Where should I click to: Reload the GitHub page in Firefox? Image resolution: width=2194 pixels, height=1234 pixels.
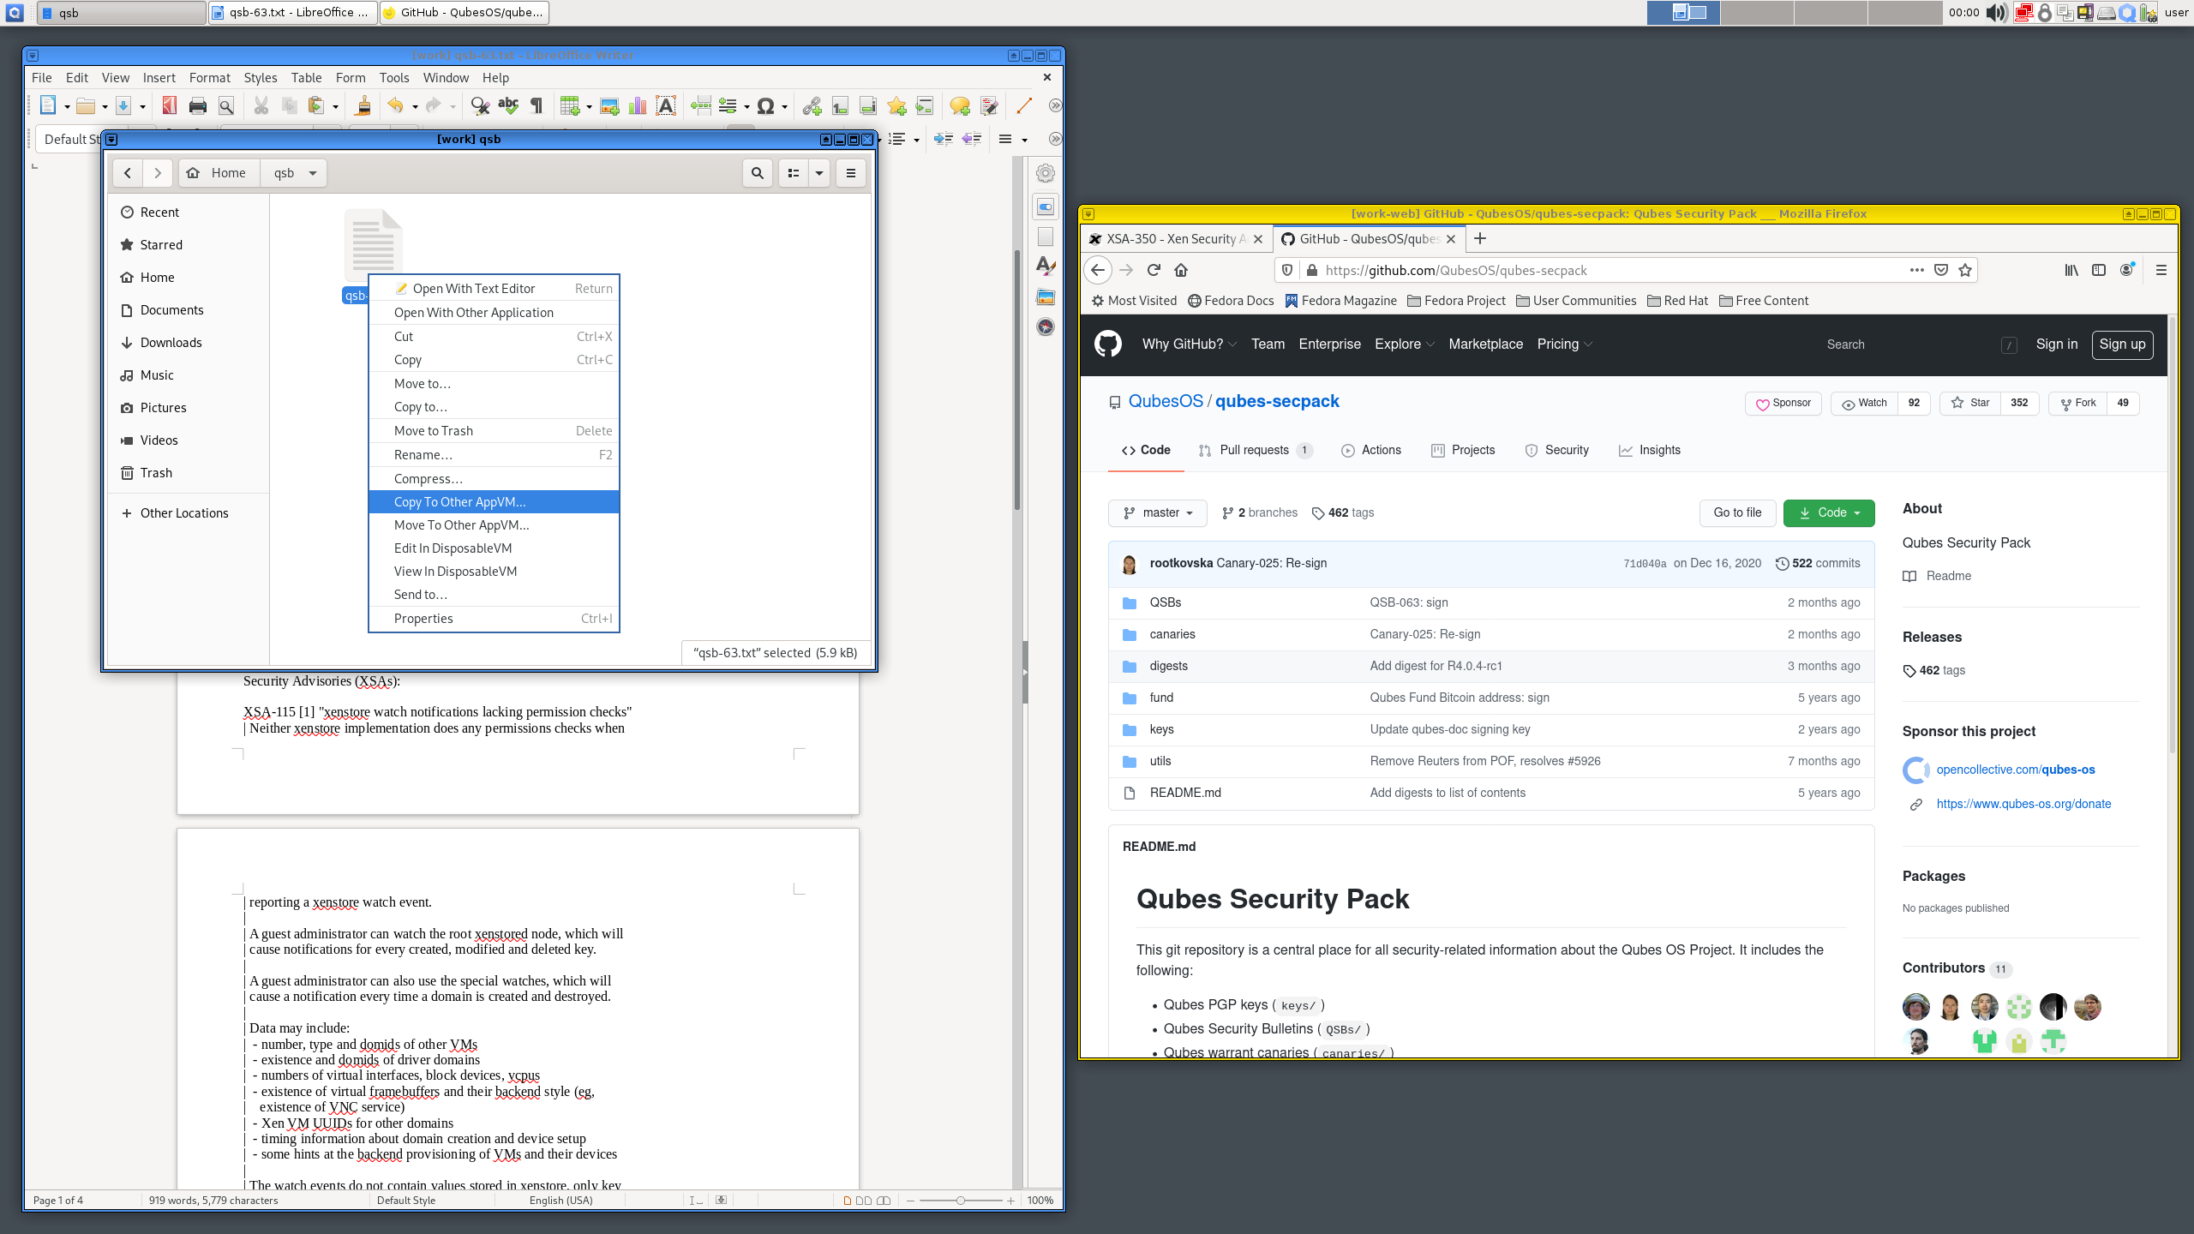[1153, 270]
